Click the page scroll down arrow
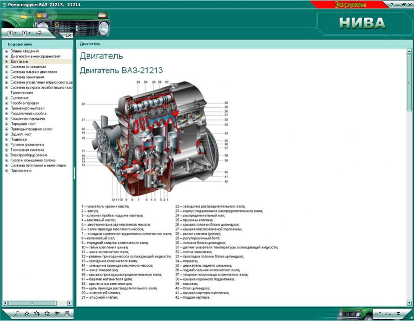 click(409, 303)
